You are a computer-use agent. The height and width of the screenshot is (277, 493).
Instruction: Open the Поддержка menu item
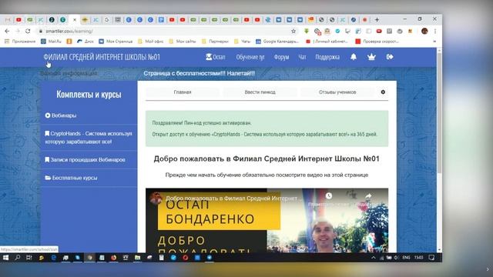tap(327, 57)
